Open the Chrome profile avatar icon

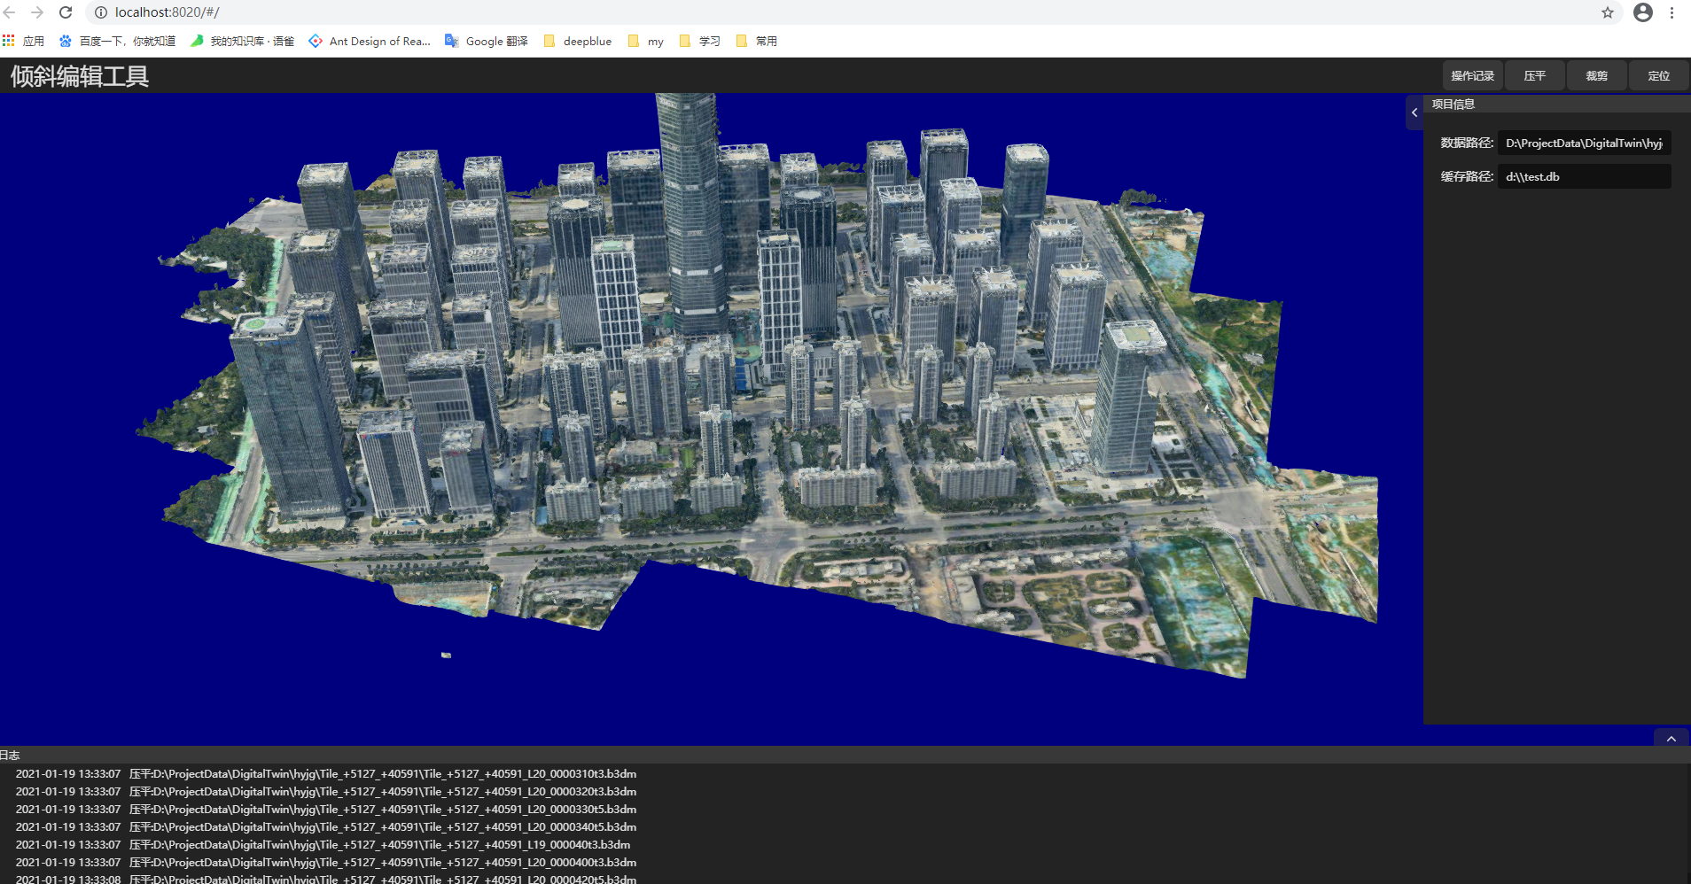click(x=1643, y=12)
